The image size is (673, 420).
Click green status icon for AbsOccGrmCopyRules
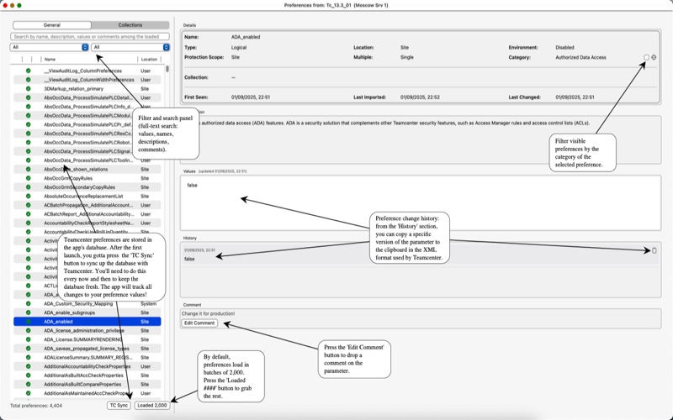(29, 178)
